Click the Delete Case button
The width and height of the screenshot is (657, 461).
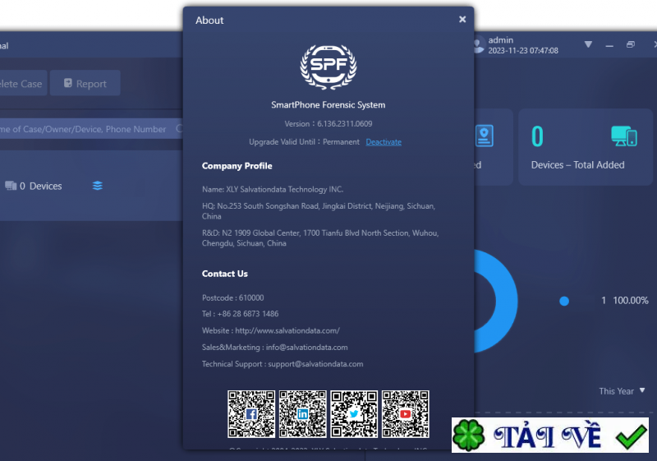coord(20,84)
